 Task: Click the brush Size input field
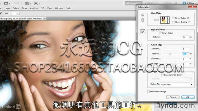point(13,13)
